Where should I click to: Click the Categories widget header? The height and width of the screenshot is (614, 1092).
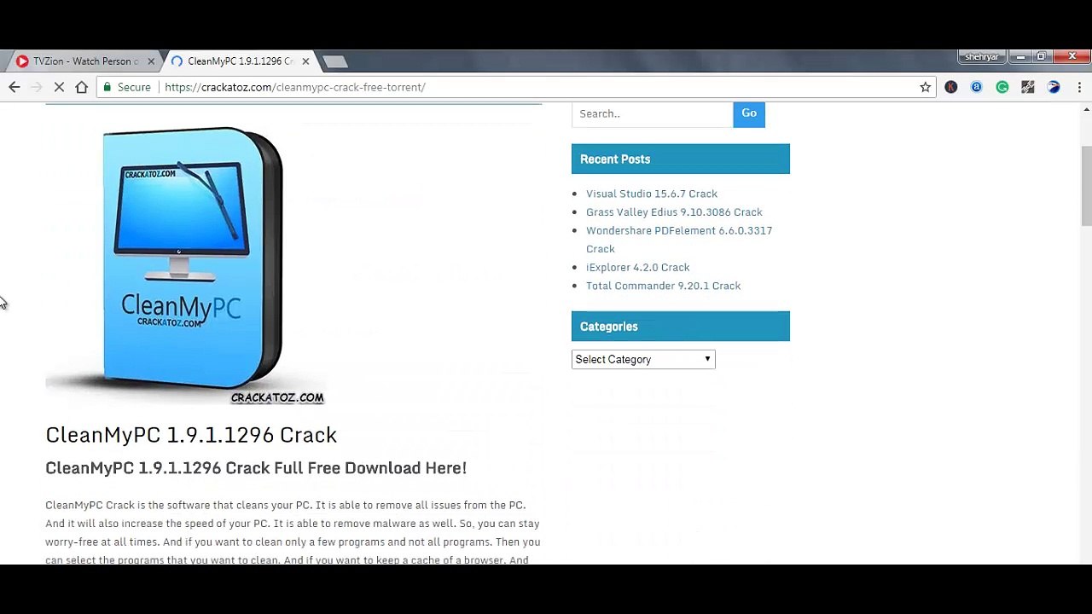(x=681, y=327)
